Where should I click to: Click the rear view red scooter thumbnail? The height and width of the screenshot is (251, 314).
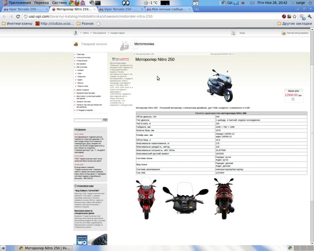pyautogui.click(x=224, y=199)
